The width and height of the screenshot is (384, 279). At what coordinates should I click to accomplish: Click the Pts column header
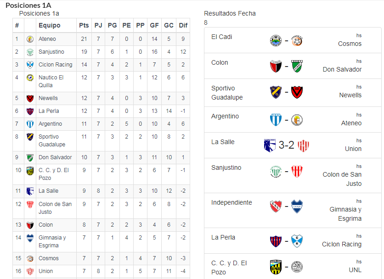click(84, 25)
